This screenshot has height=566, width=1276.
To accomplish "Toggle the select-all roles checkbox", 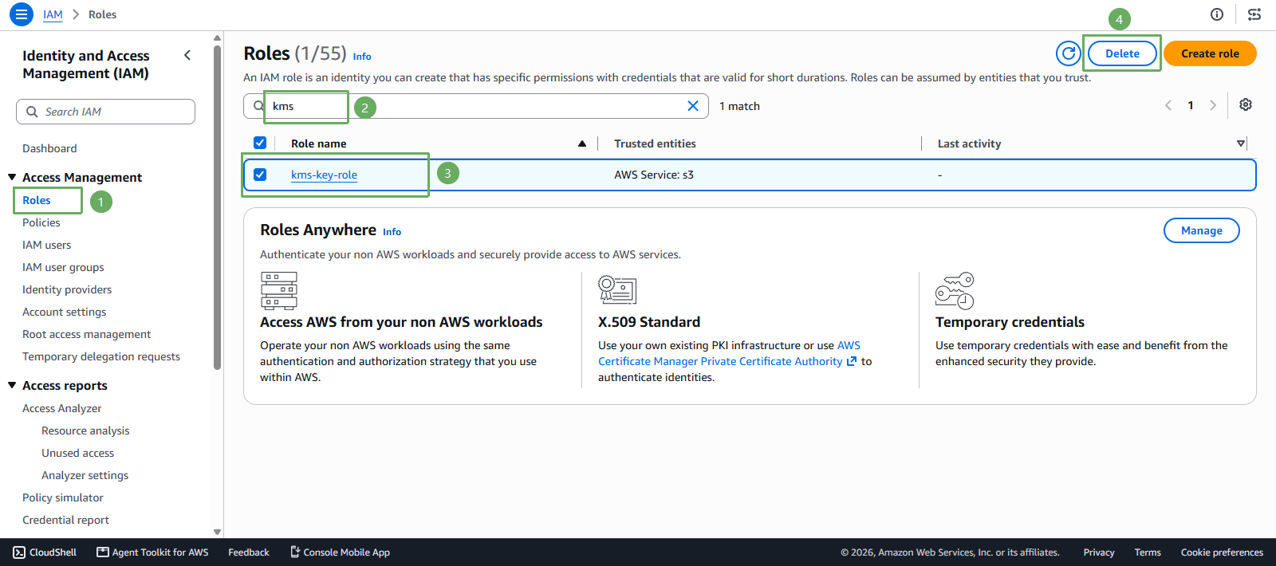I will tap(260, 143).
